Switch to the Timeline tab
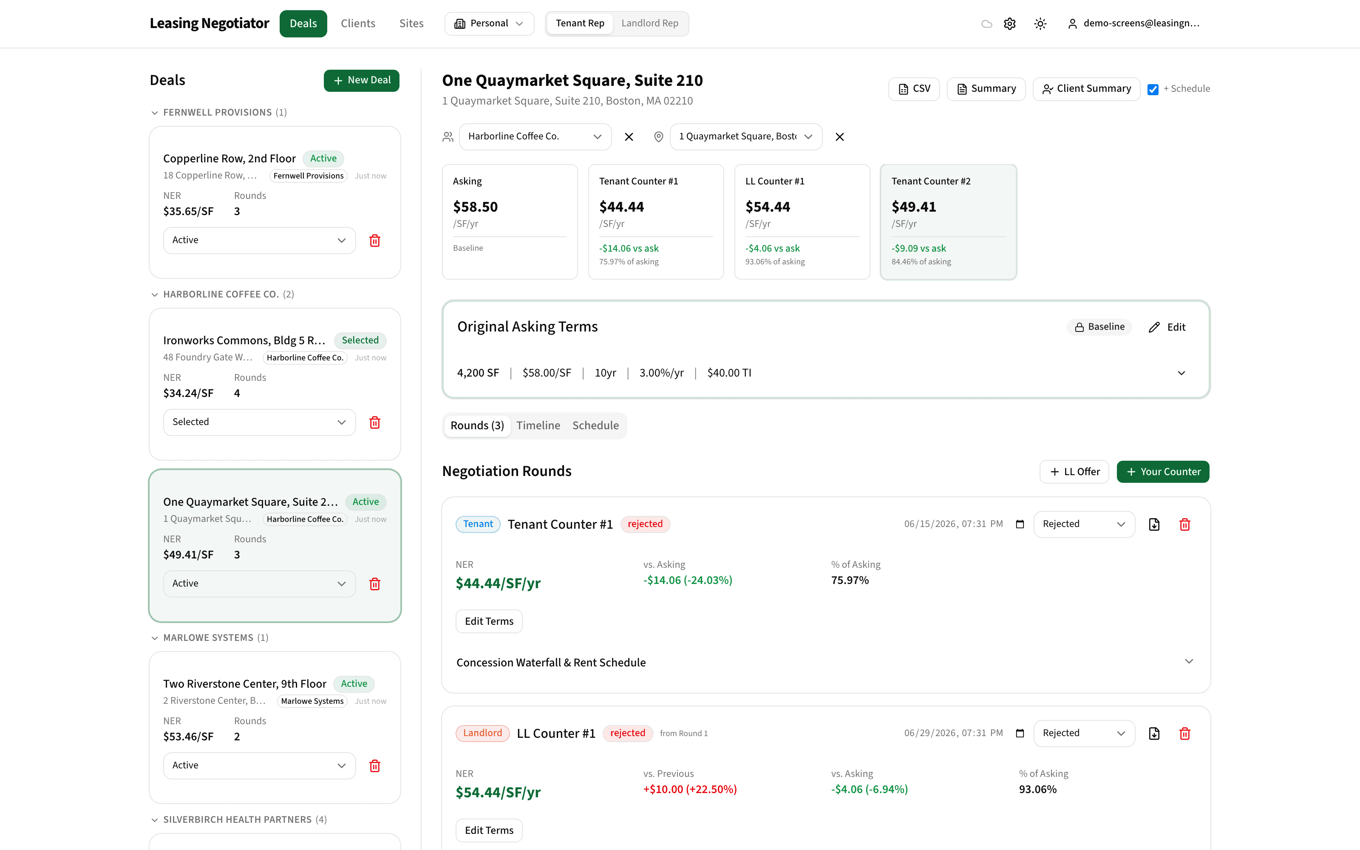 pos(538,425)
